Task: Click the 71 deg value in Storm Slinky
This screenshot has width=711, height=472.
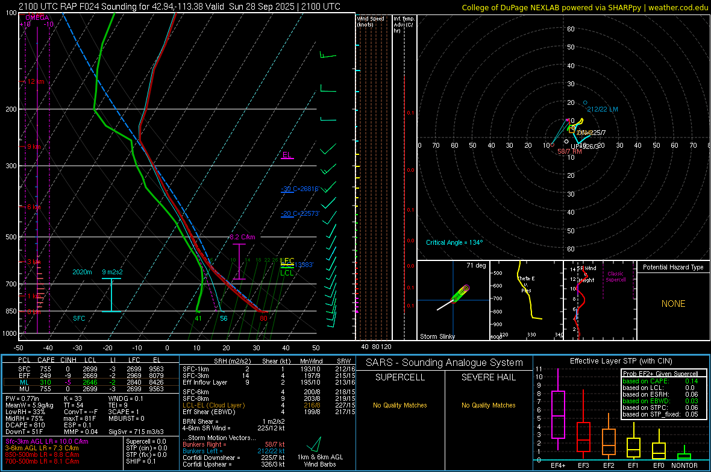Action: (x=476, y=265)
